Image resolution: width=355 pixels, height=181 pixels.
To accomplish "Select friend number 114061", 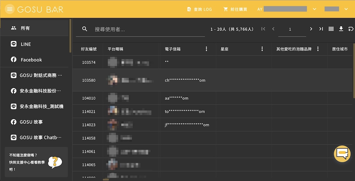I will pos(88,151).
